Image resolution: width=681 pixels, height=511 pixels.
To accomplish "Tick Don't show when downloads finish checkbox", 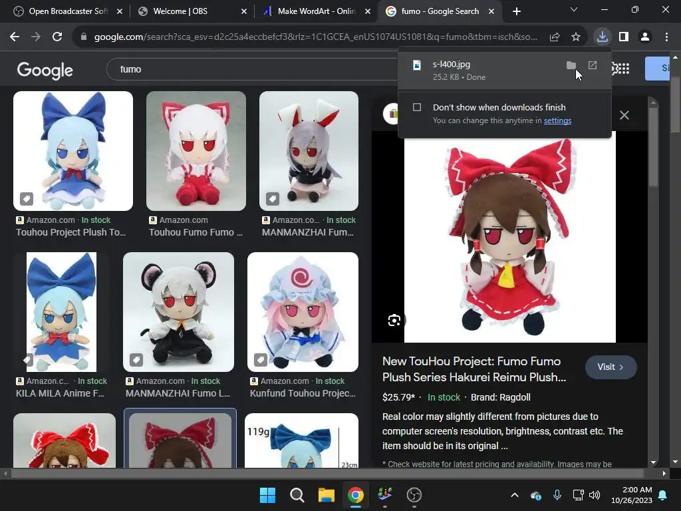I will (x=417, y=107).
